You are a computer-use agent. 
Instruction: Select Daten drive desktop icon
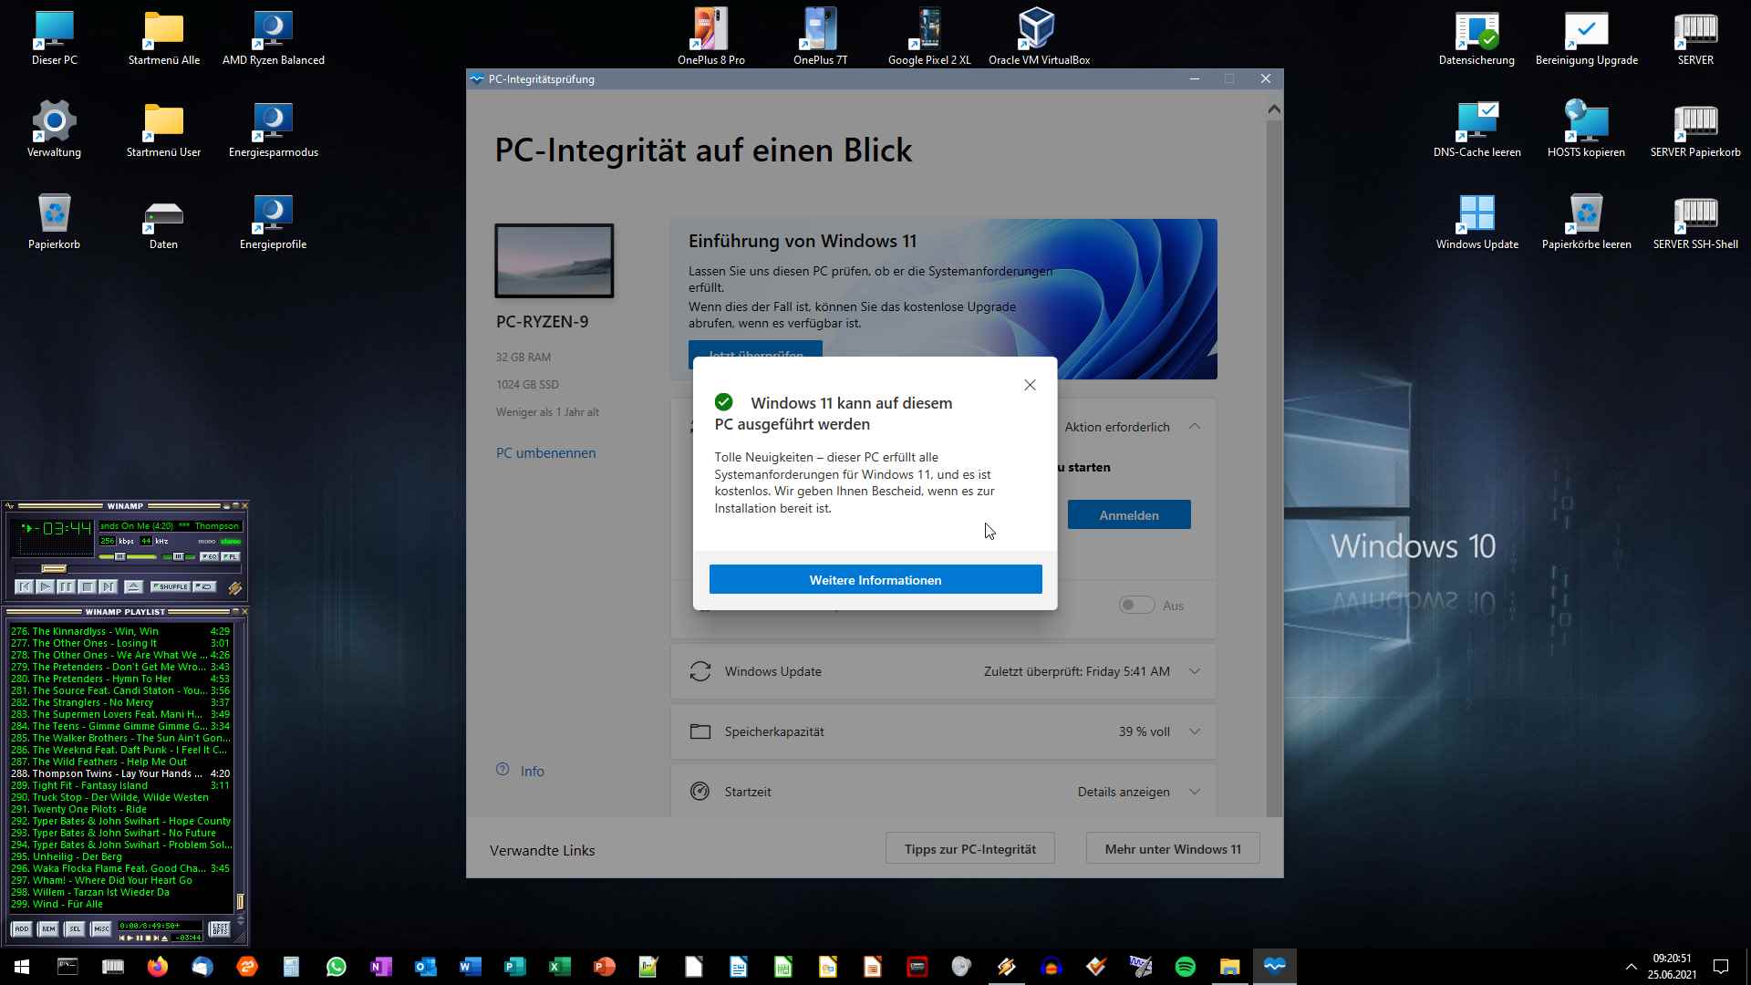tap(163, 223)
